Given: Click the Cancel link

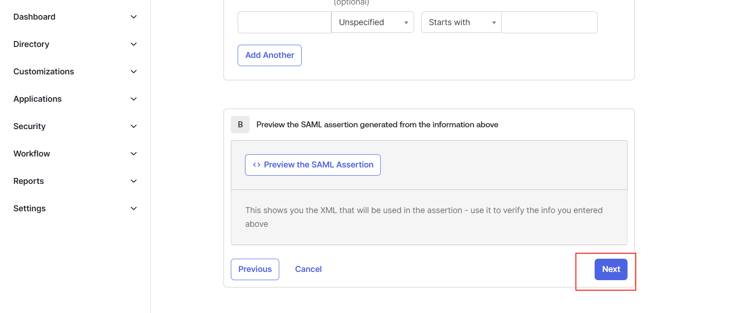Looking at the screenshot, I should 308,269.
